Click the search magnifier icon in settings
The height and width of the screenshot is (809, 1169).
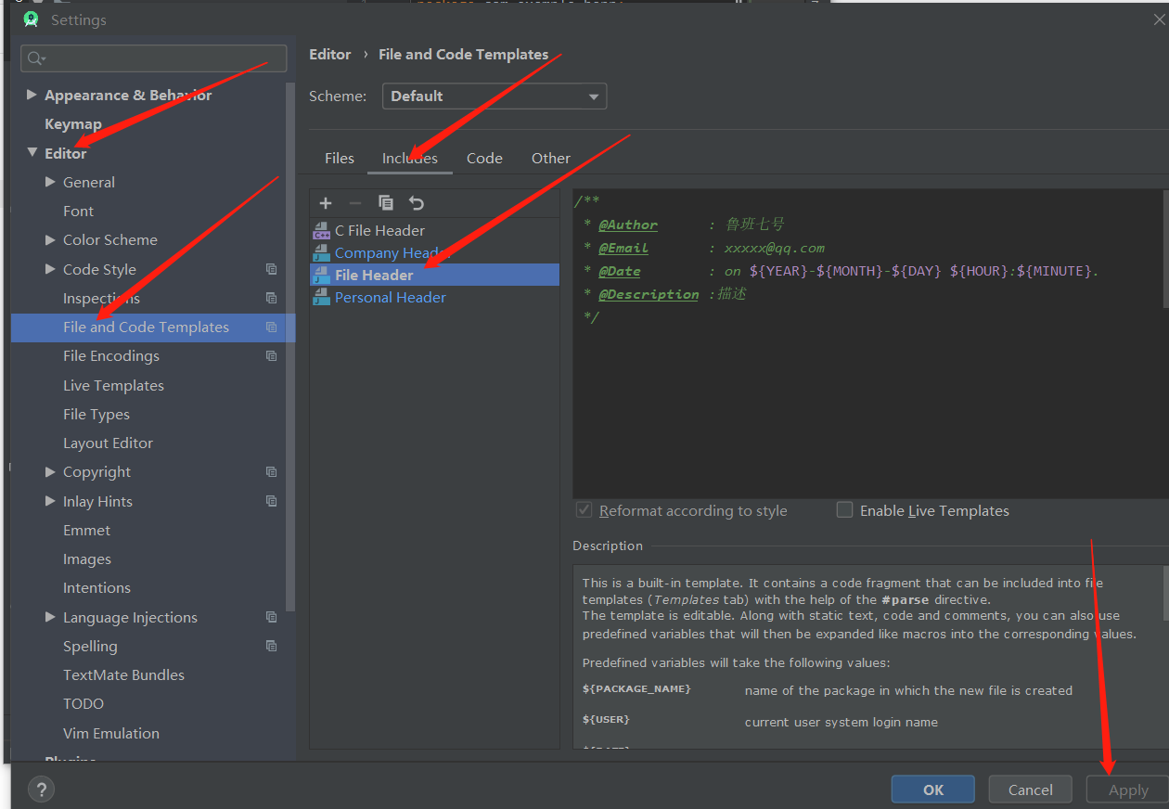click(35, 58)
